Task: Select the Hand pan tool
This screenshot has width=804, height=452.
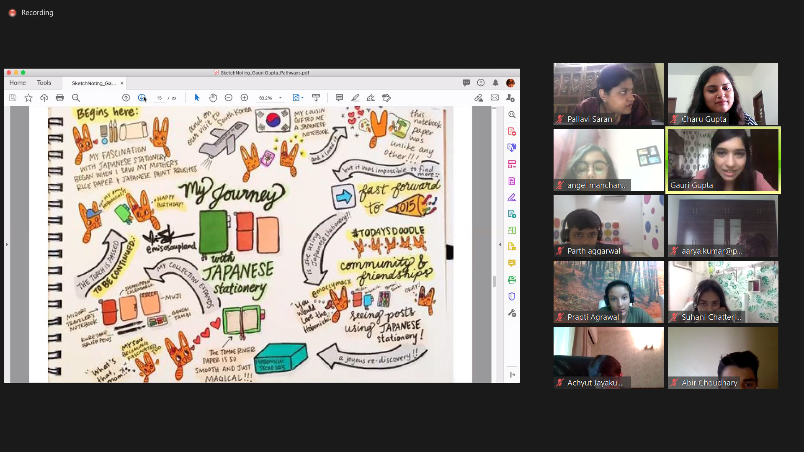Action: pyautogui.click(x=213, y=98)
